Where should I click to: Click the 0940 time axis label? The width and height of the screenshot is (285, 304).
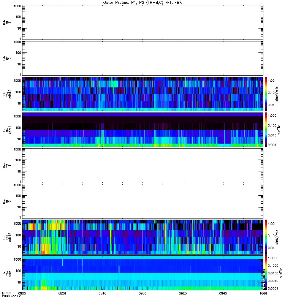pyautogui.click(x=223, y=293)
